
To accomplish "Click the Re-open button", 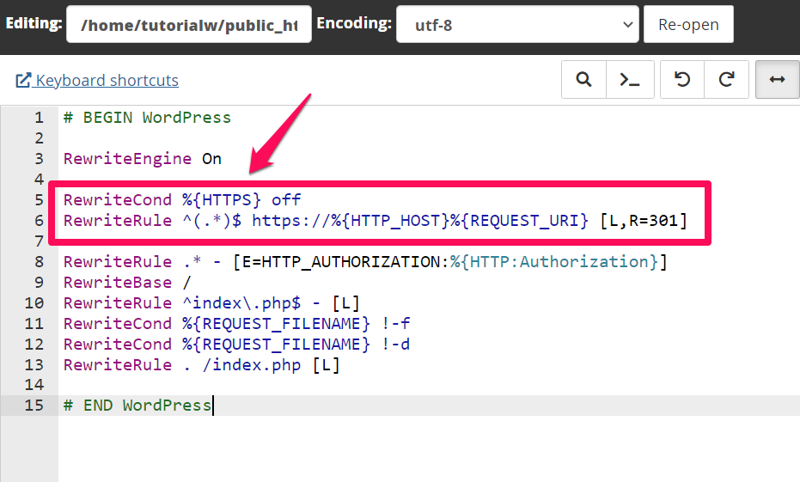I will 688,24.
